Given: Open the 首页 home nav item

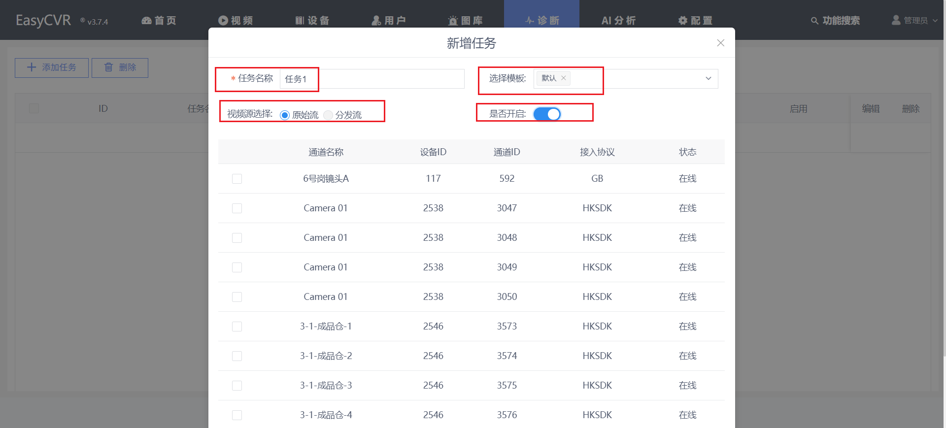Looking at the screenshot, I should [159, 20].
